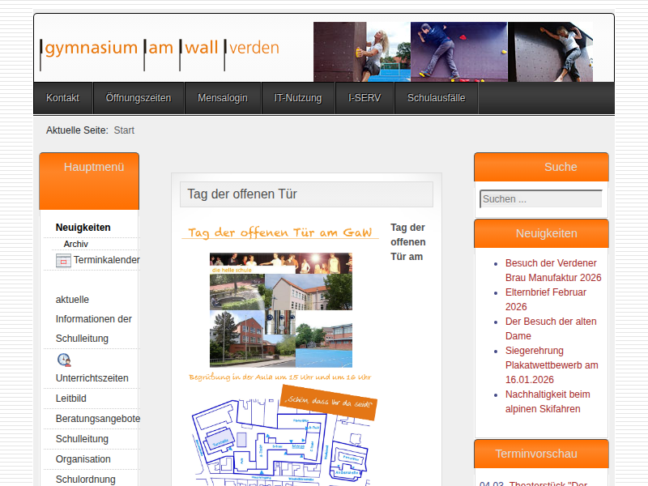Screen dimensions: 648x486
Task: Select Neuigkeiten in the Hauptmenü sidebar
Action: point(83,228)
